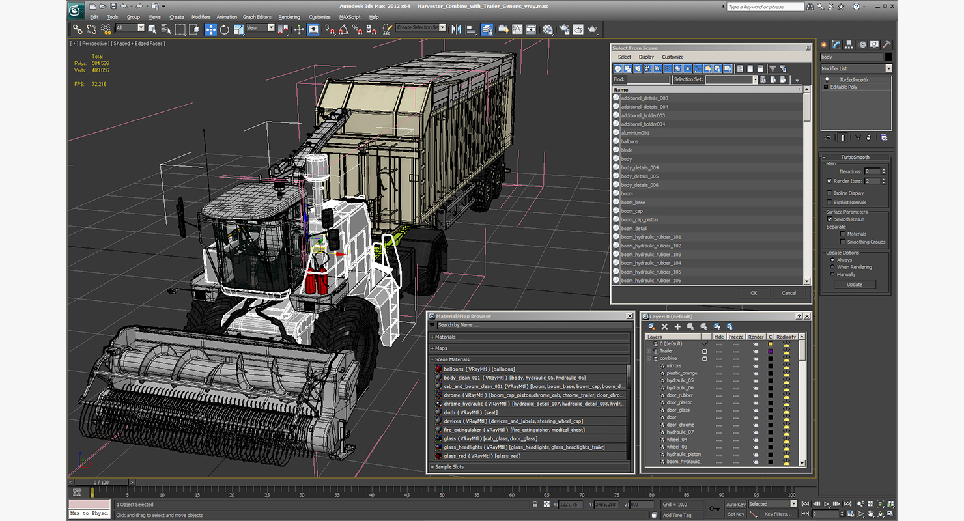Click Display Lights filter in Select From Scene
Screen dimensions: 964x521
pos(636,68)
